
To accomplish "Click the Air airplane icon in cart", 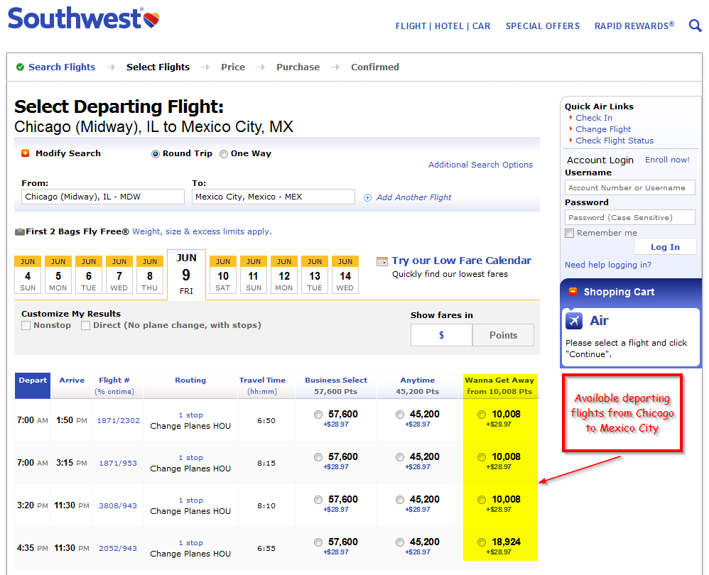I will (x=574, y=321).
